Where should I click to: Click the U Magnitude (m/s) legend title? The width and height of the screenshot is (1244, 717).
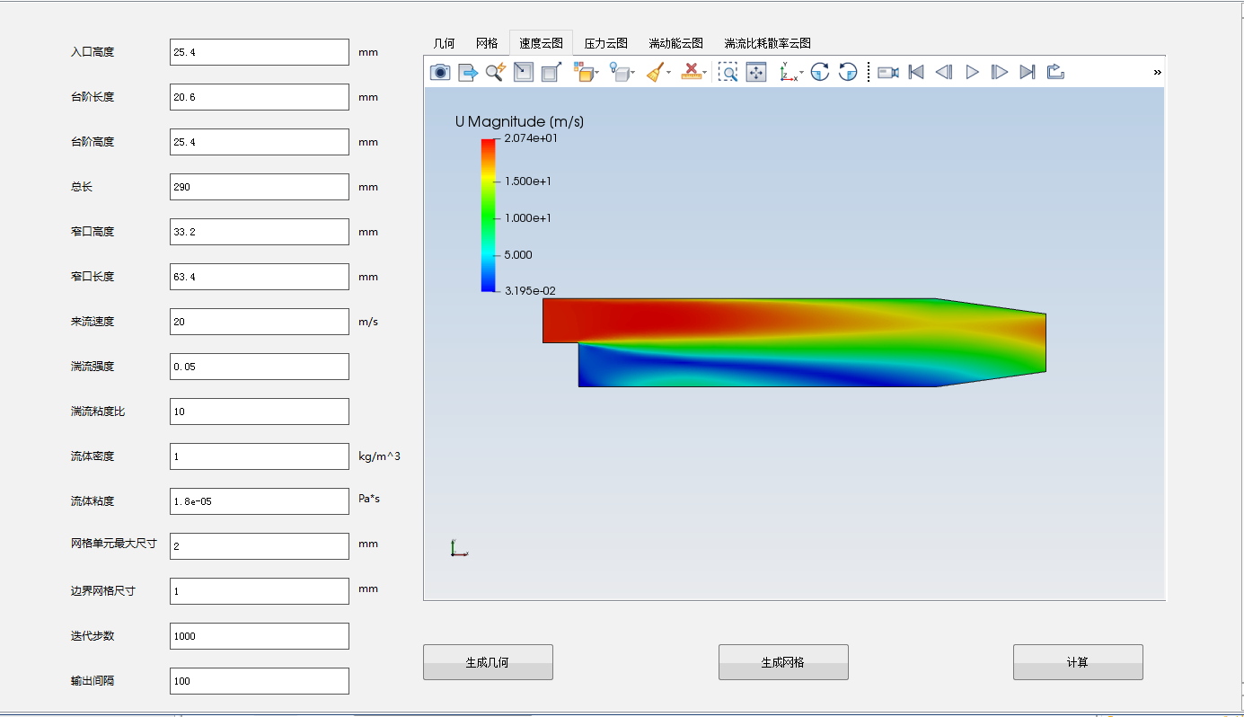pyautogui.click(x=519, y=121)
